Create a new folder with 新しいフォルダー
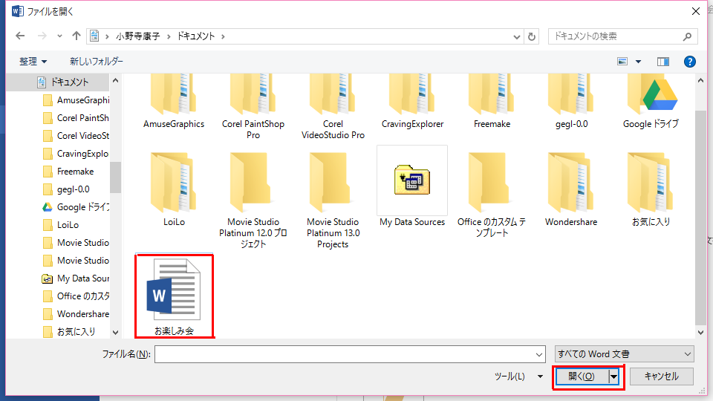Image resolution: width=713 pixels, height=401 pixels. (x=97, y=62)
